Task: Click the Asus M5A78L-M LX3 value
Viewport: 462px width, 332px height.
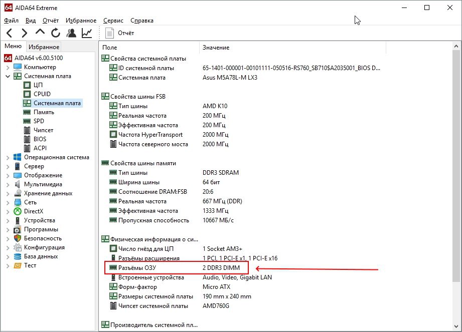Action: pos(230,78)
